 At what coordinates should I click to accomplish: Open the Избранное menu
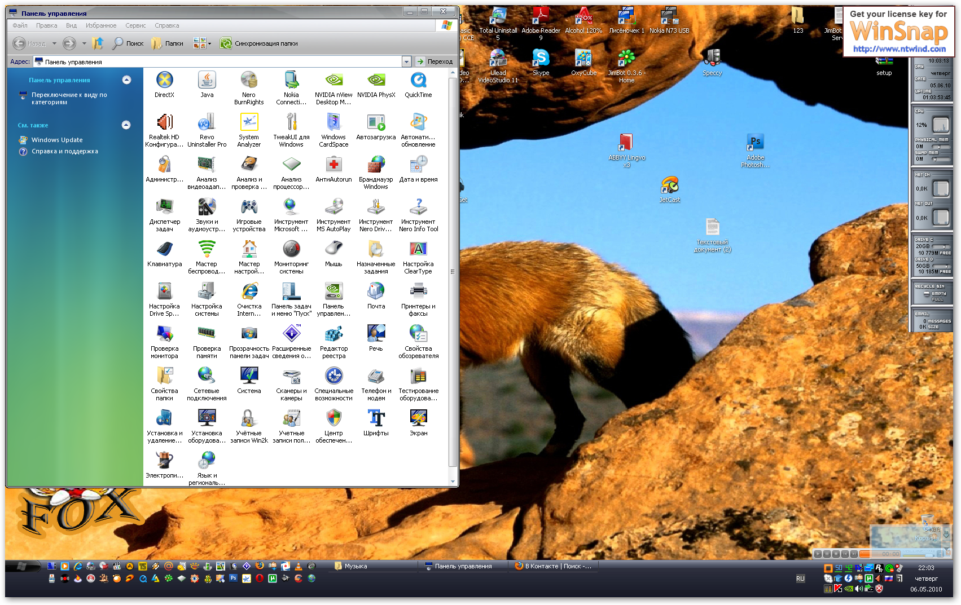point(101,25)
